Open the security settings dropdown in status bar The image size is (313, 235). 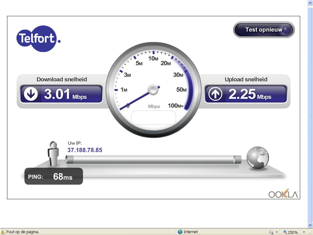pyautogui.click(x=277, y=232)
